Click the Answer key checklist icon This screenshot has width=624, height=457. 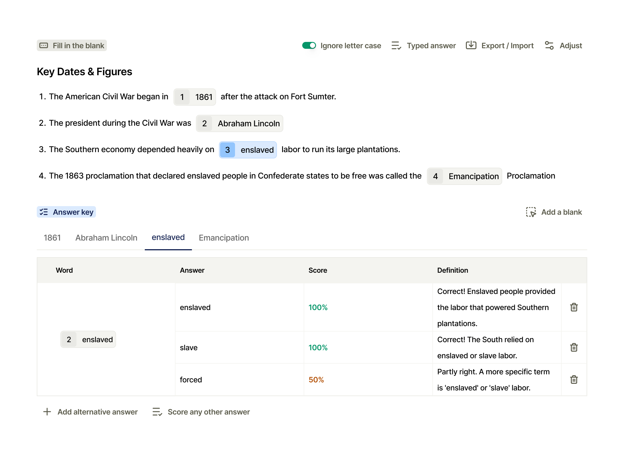(x=44, y=212)
